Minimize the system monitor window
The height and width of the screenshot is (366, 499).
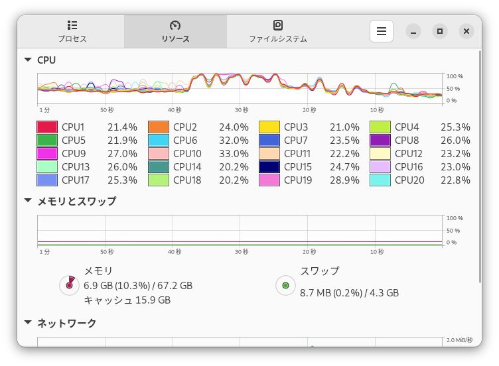413,31
